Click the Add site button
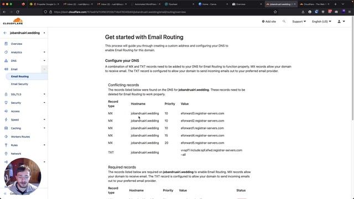354x199 pixels. click(269, 22)
